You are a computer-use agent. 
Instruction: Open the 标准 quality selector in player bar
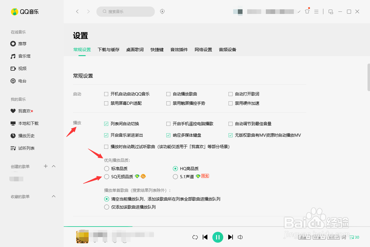[319, 237]
